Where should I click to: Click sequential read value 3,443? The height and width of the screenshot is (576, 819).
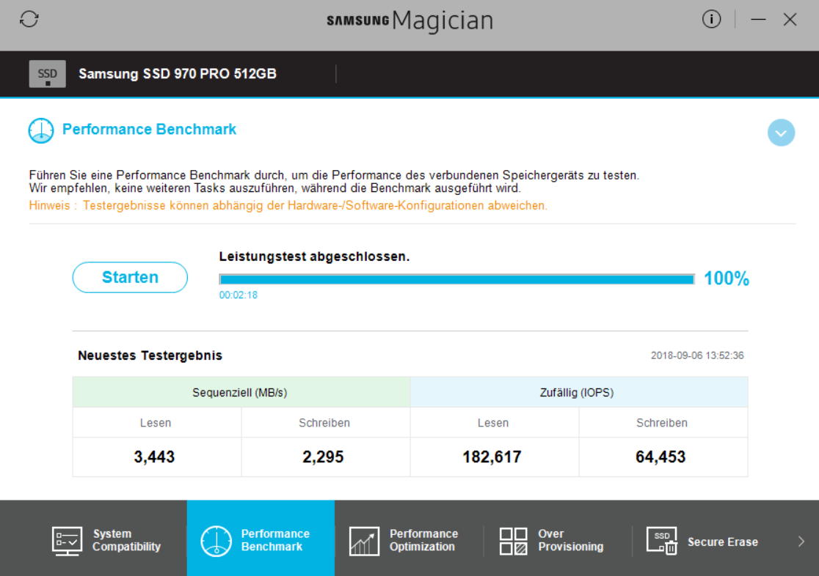click(x=155, y=457)
